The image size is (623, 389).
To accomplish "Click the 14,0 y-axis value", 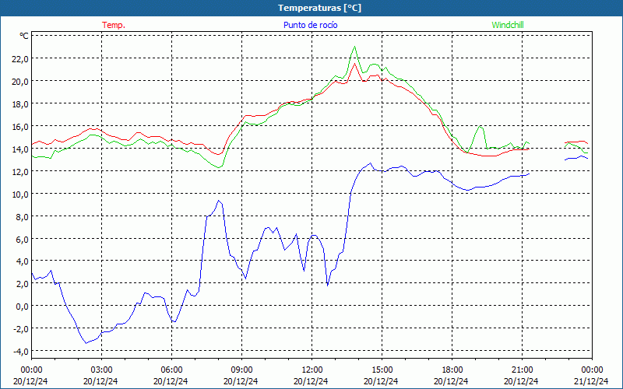I will pos(20,149).
